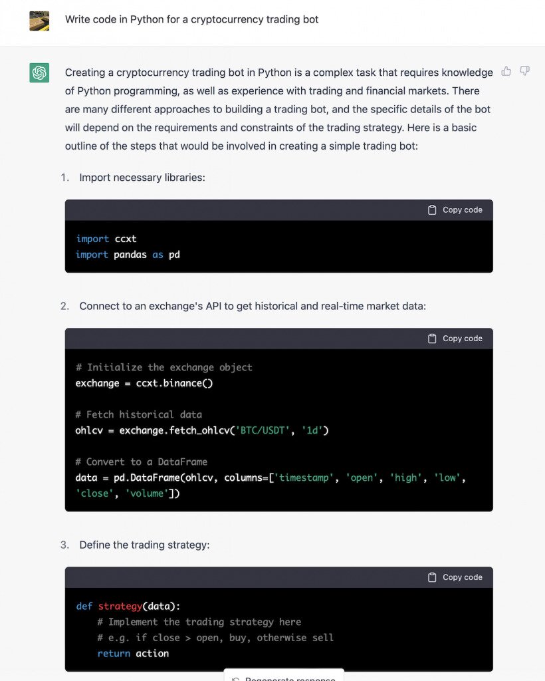Click clipboard icon on strategy function block

click(433, 577)
